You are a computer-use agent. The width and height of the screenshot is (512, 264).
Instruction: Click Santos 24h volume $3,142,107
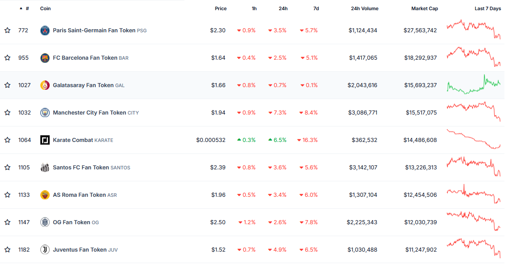(363, 167)
